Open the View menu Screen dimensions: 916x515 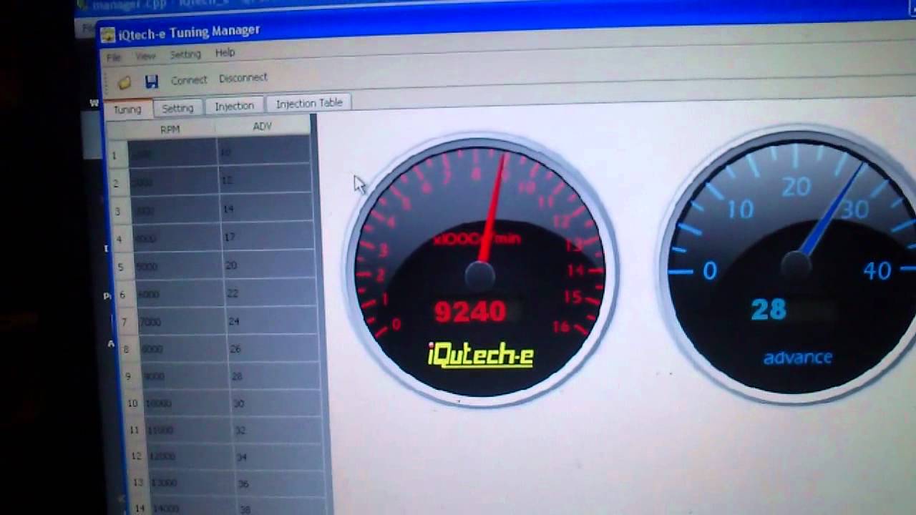145,56
